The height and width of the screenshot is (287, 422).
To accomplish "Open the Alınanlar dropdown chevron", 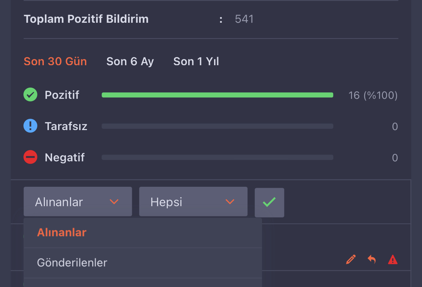I will coord(114,202).
